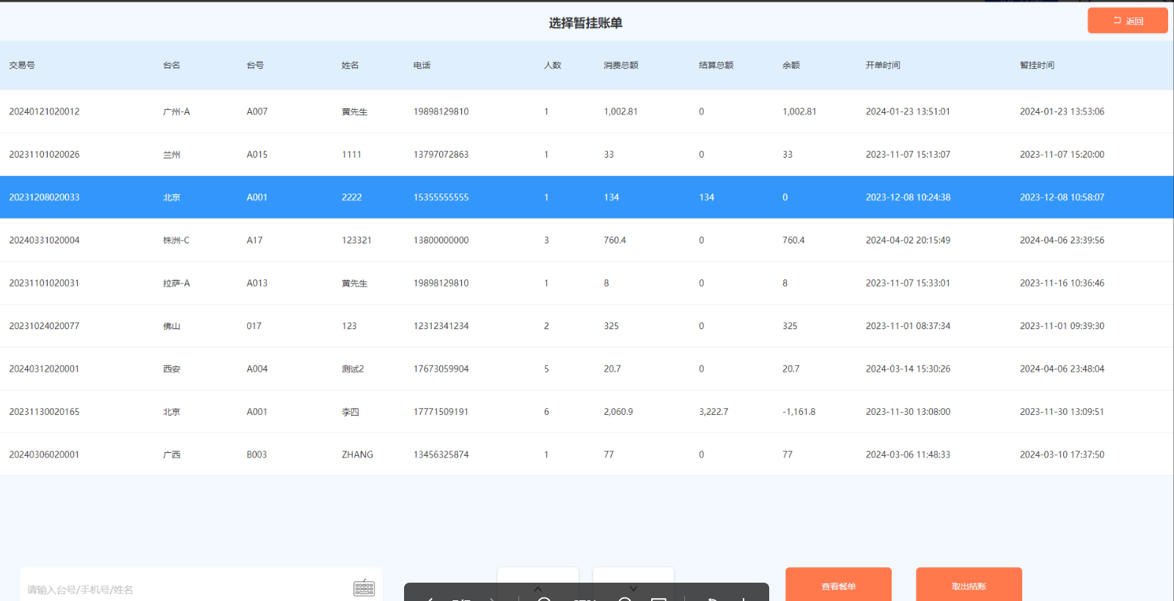Focus the 请输入台号/手机号/姓名 search field

pos(183,589)
